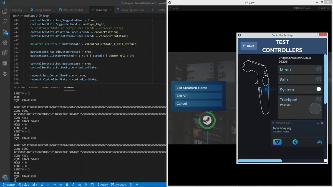Switch to the DEBUG CONSOLE tab
The image size is (333, 187).
(51, 88)
